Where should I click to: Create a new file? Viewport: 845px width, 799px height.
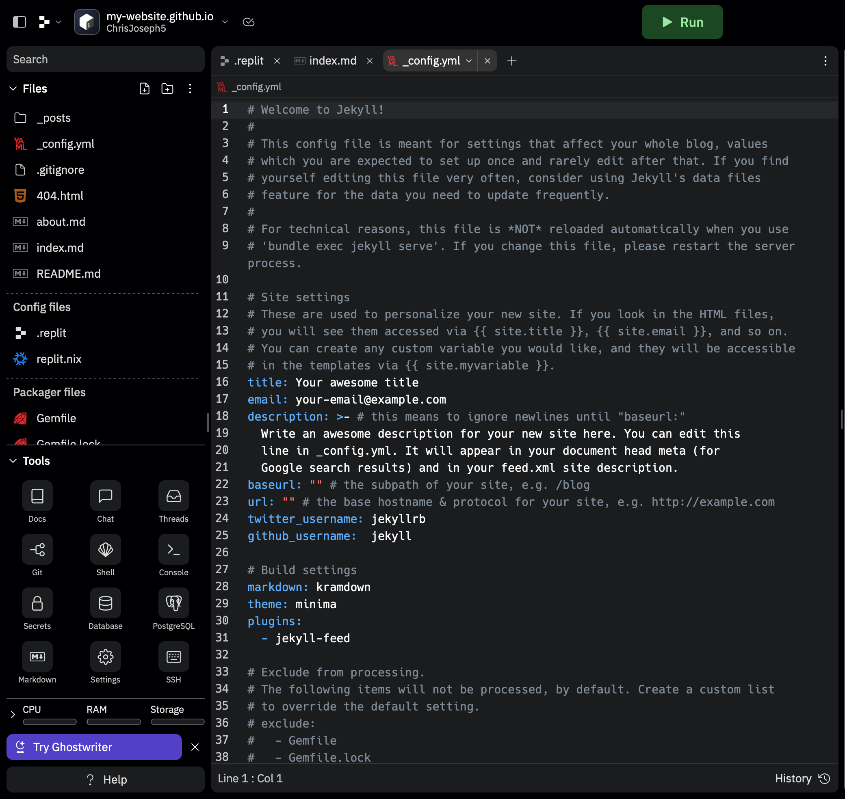(x=145, y=89)
